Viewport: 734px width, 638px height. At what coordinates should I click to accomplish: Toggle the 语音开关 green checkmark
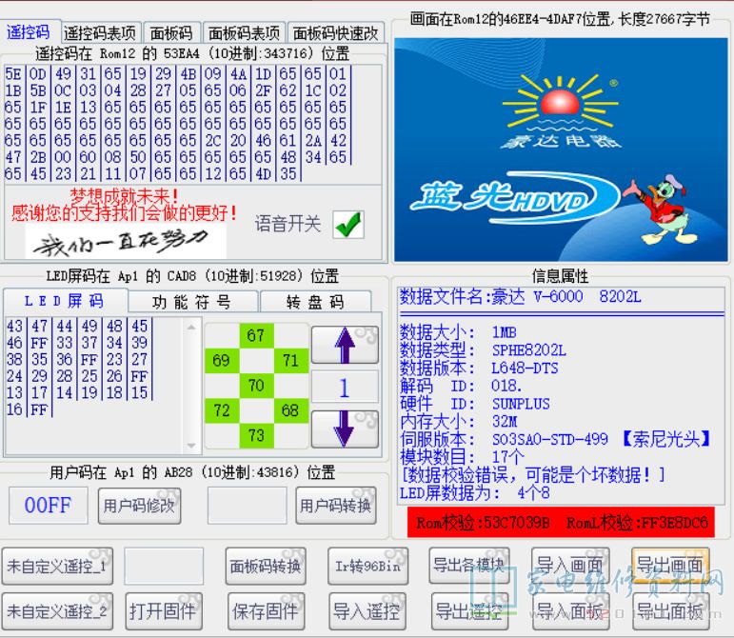pyautogui.click(x=348, y=224)
